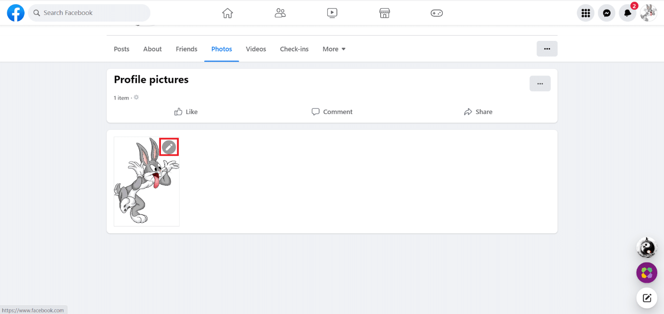The image size is (664, 314).
Task: Switch to the Check-ins tab
Action: coord(294,49)
